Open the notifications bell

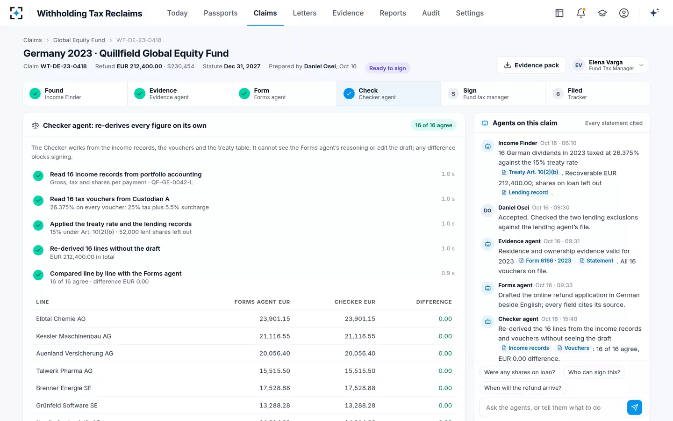[581, 13]
